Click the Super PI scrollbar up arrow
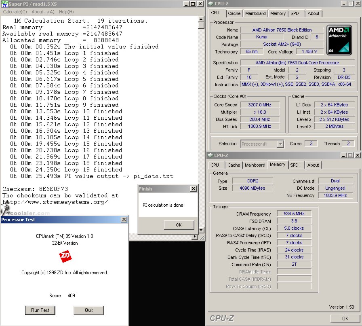 coord(201,18)
